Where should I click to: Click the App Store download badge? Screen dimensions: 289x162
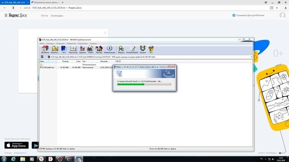point(17,145)
